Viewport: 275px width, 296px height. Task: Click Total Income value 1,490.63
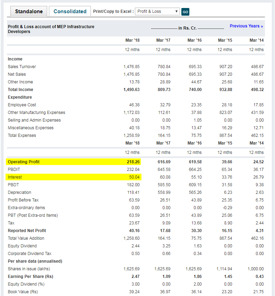[x=131, y=90]
